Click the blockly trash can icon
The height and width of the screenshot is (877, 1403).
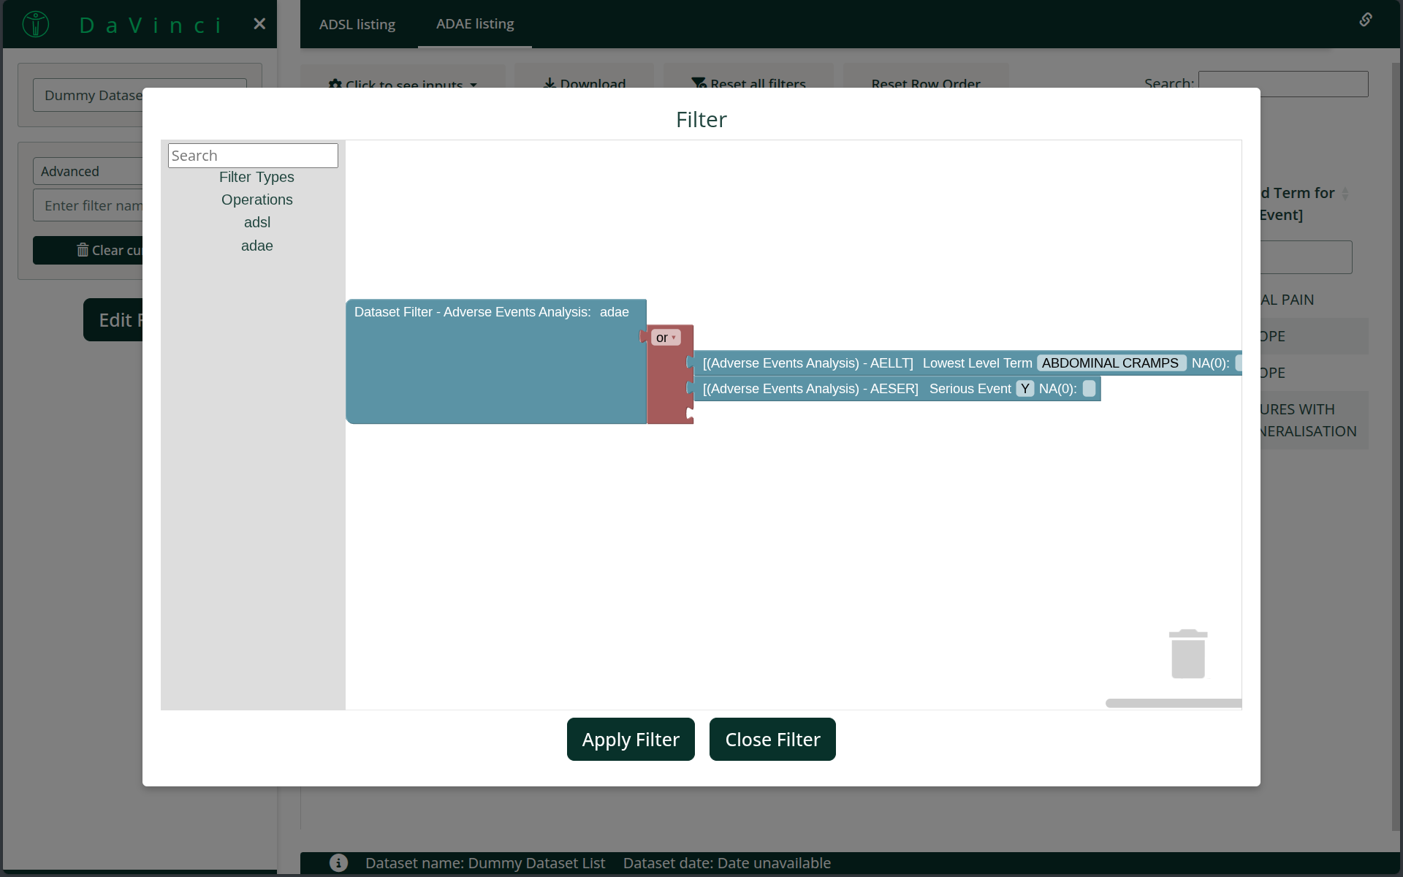(x=1187, y=654)
